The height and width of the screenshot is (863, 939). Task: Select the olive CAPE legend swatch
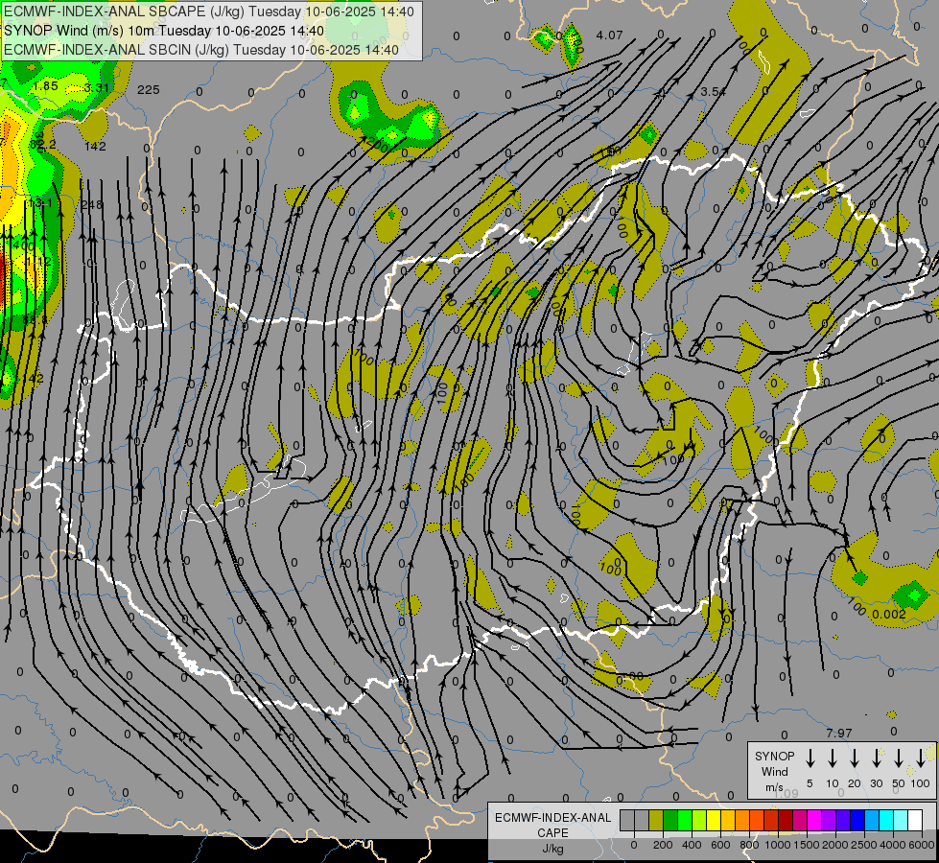[x=656, y=820]
